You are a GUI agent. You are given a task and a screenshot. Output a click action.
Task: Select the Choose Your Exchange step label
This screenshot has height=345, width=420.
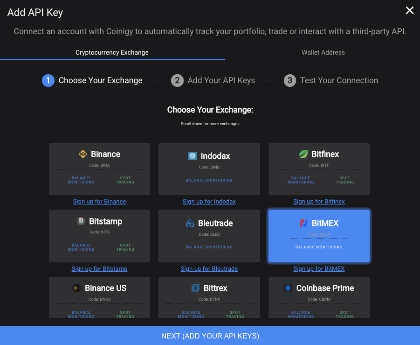(x=100, y=80)
